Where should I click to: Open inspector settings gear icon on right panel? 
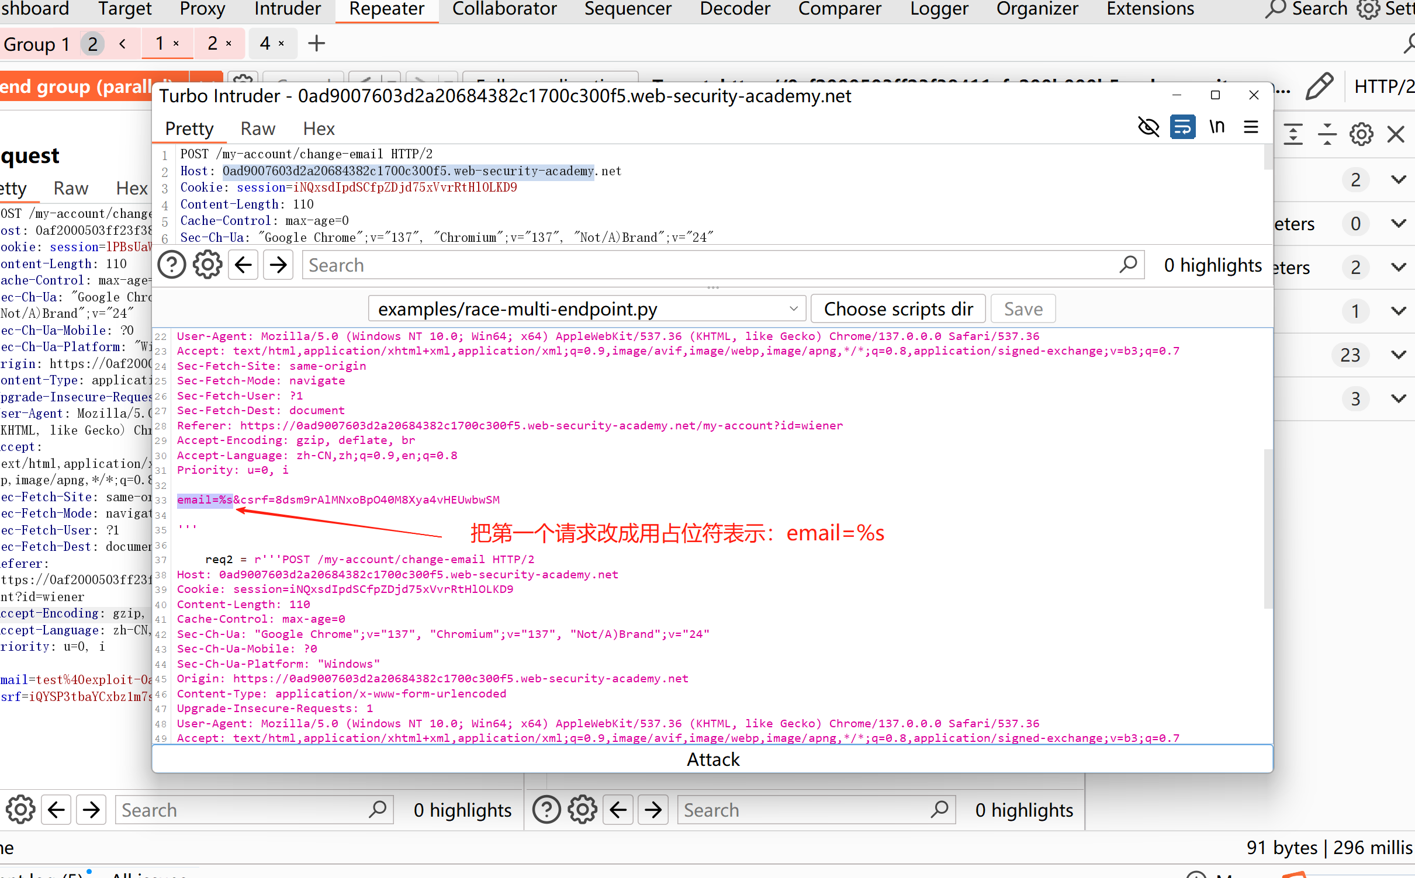[x=1361, y=134]
